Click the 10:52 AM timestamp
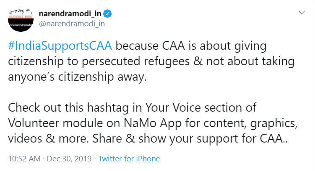The height and width of the screenshot is (171, 315). click(23, 159)
